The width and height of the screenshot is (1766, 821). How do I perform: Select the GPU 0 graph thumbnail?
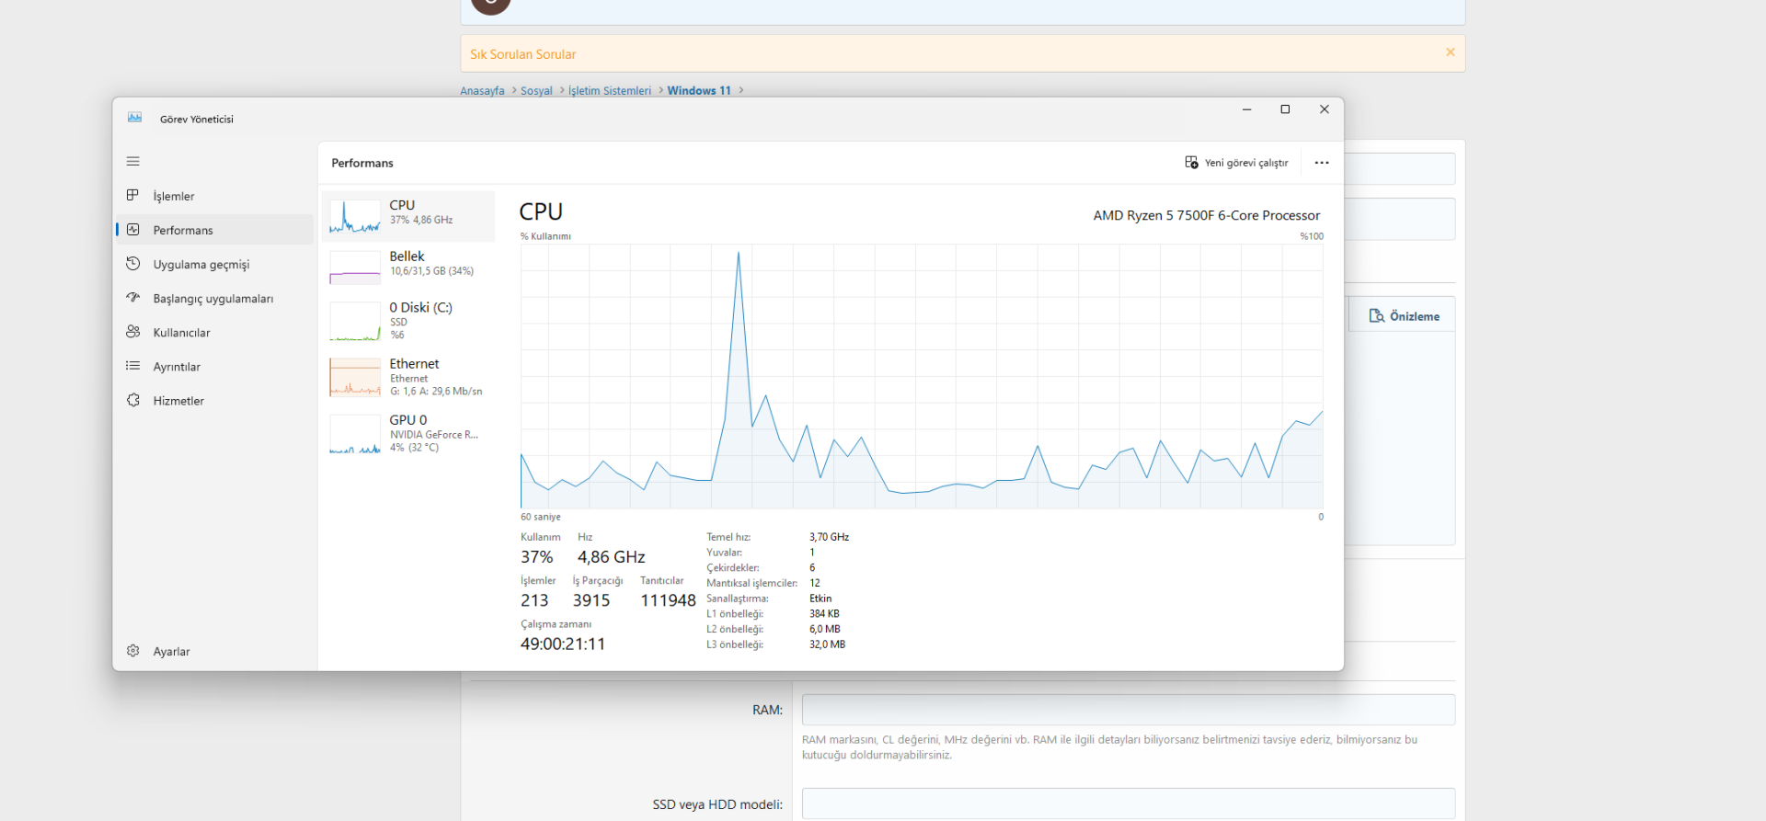355,434
